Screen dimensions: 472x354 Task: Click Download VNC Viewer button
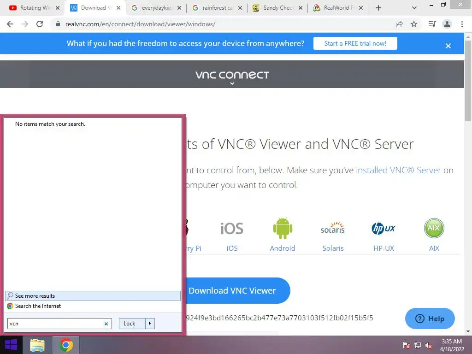tap(237, 290)
